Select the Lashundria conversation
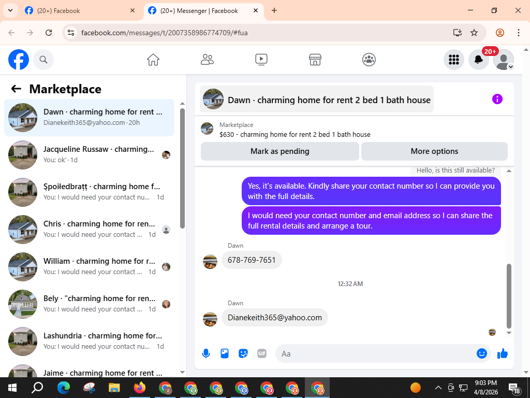This screenshot has width=530, height=398. [x=89, y=341]
